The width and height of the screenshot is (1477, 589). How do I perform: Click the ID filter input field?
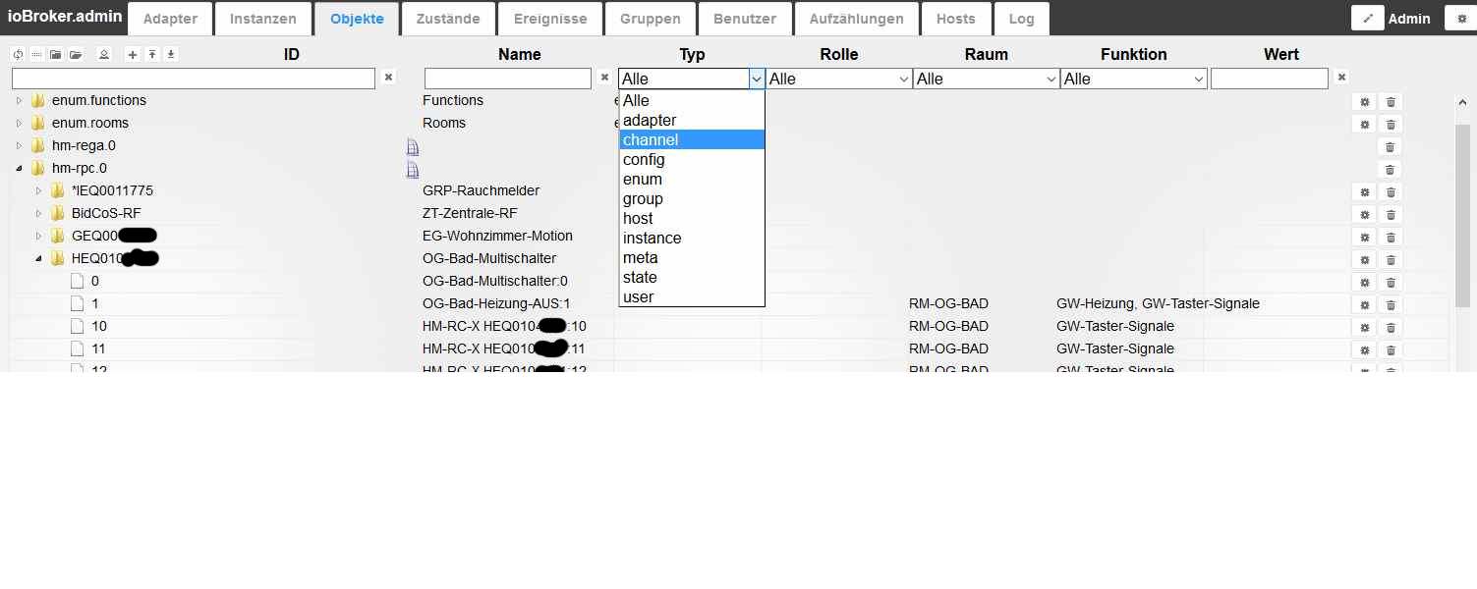tap(194, 79)
